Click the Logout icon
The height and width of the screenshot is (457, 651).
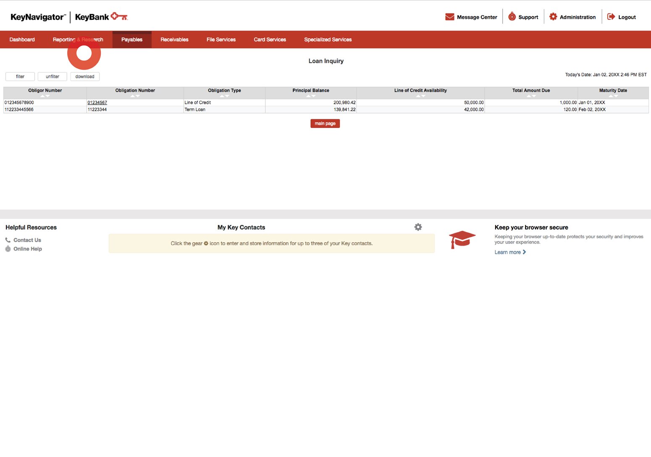[610, 16]
